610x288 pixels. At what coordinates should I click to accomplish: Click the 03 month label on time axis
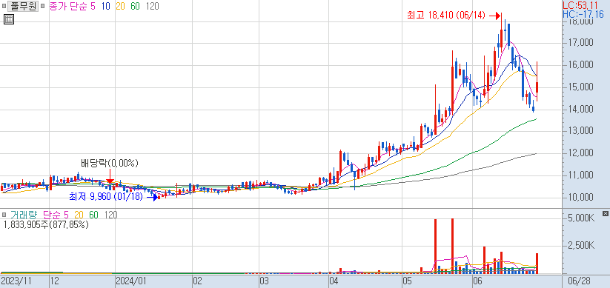[x=265, y=281]
